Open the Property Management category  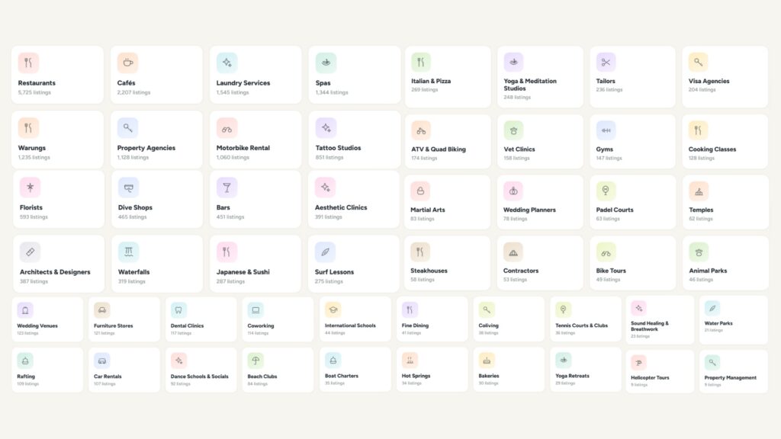[x=734, y=371]
